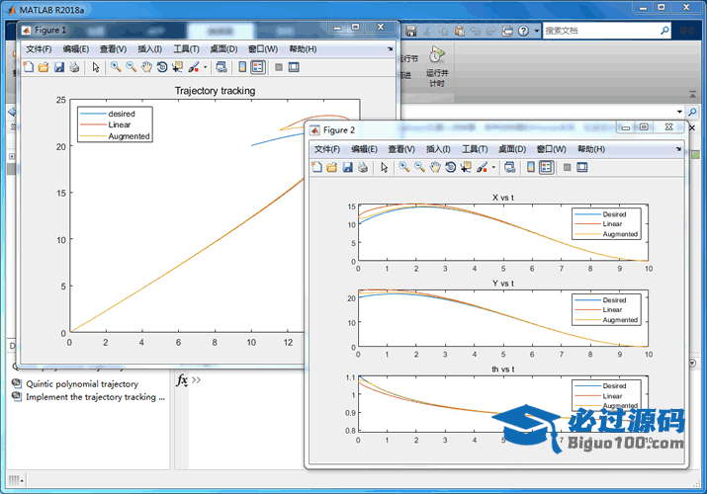Click New Figure icon in Figure 1 toolbar
The image size is (707, 494).
29,67
